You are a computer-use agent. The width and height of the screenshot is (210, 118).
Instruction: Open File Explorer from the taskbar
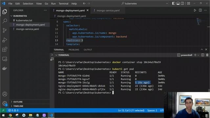pyautogui.click(x=31, y=115)
